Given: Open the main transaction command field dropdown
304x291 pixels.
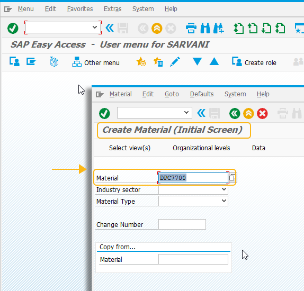Looking at the screenshot, I should pyautogui.click(x=95, y=28).
